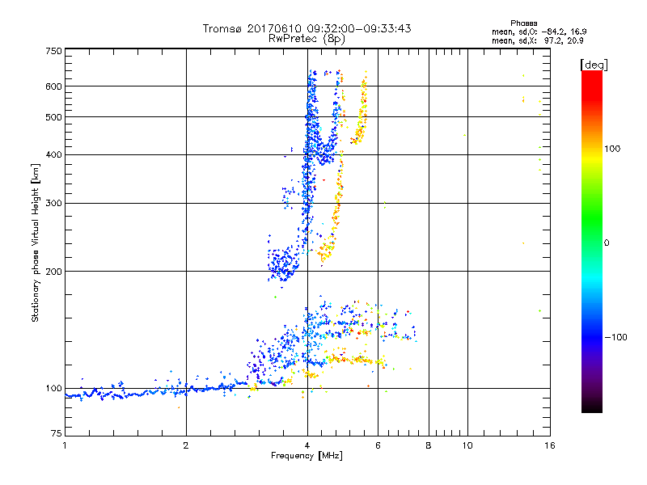Pick the green region of the colorbar
The height and width of the screenshot is (485, 647).
point(592,234)
